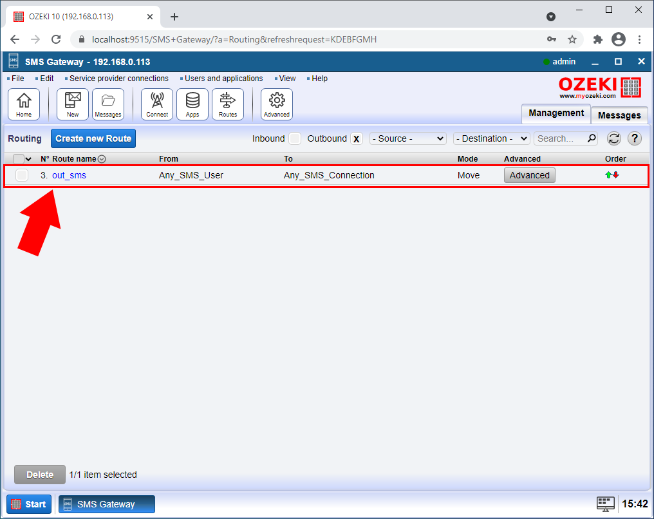Screen dimensions: 654x519
Task: Open the Chrome three-dot menu
Action: point(639,39)
